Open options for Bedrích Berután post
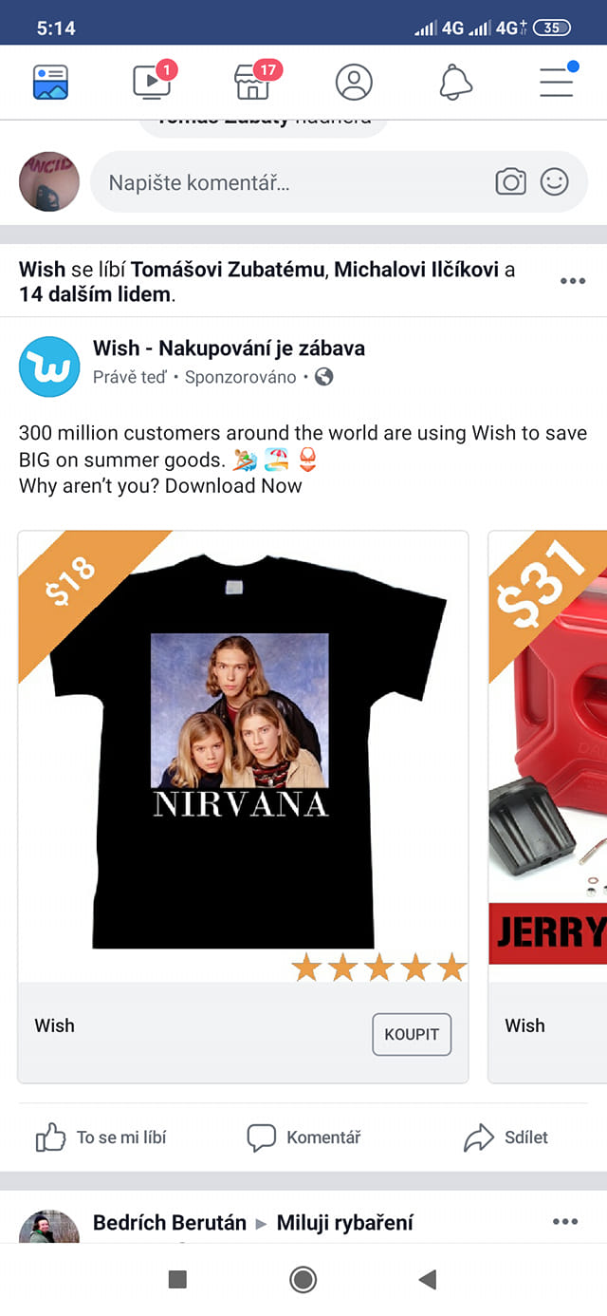607x1316 pixels. pos(565,1222)
